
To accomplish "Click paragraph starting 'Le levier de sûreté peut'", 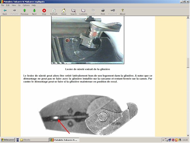I will click(x=88, y=79).
